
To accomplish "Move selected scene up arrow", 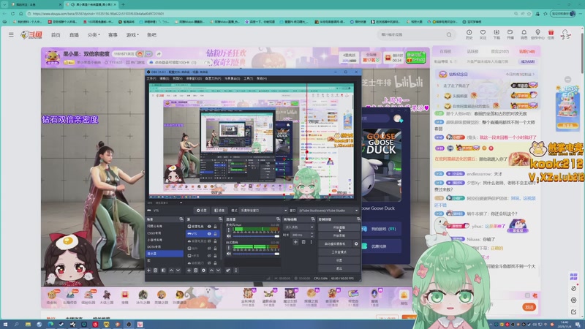I will pyautogui.click(x=171, y=271).
